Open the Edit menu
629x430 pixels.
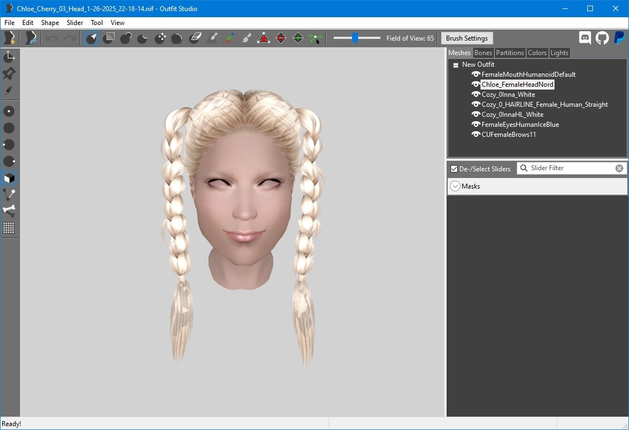pos(28,23)
